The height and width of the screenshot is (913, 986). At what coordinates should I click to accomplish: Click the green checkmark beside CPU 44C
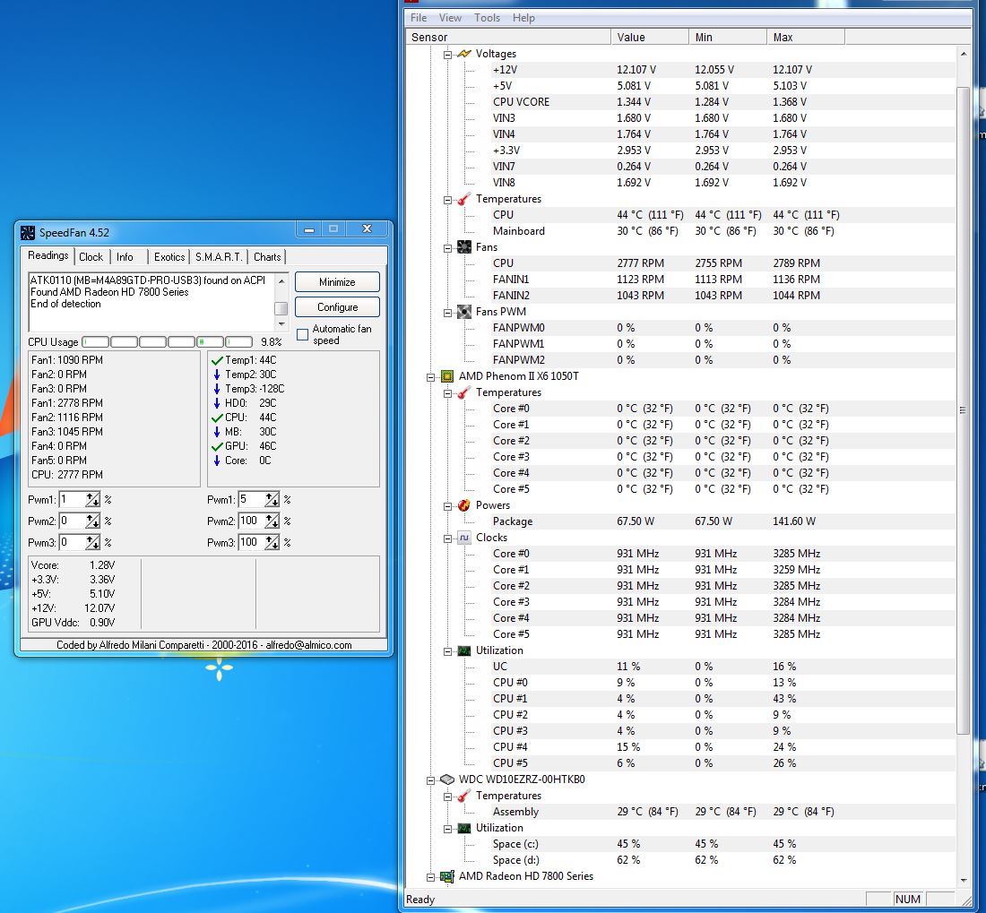pyautogui.click(x=217, y=418)
